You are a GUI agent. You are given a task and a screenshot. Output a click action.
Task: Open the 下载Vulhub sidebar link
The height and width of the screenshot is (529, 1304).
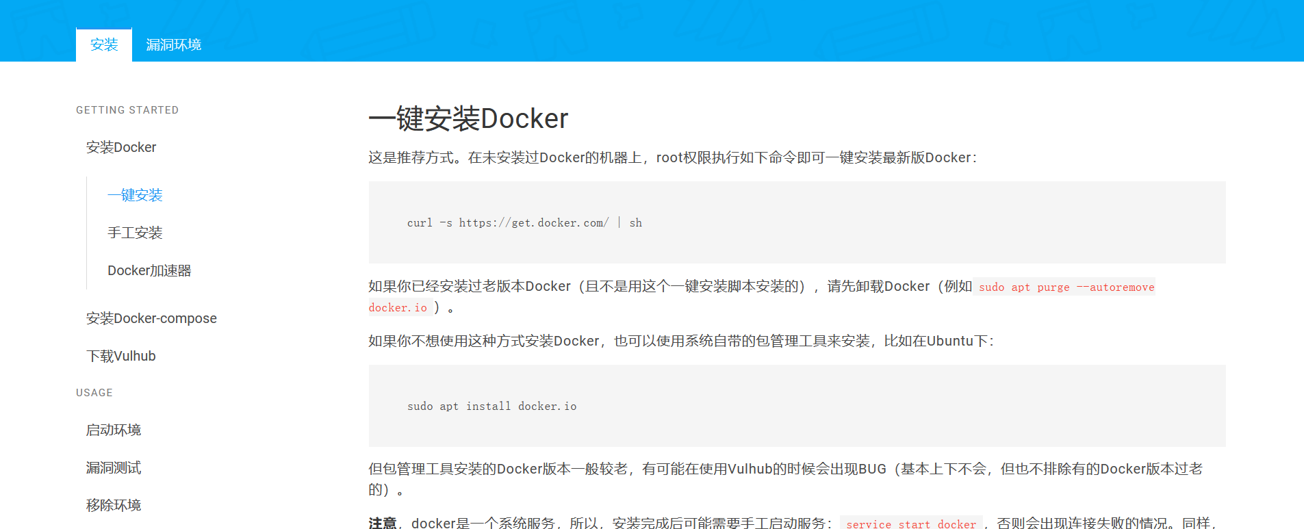[121, 356]
